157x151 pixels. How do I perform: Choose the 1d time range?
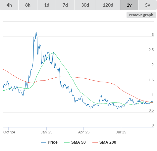click(x=47, y=5)
